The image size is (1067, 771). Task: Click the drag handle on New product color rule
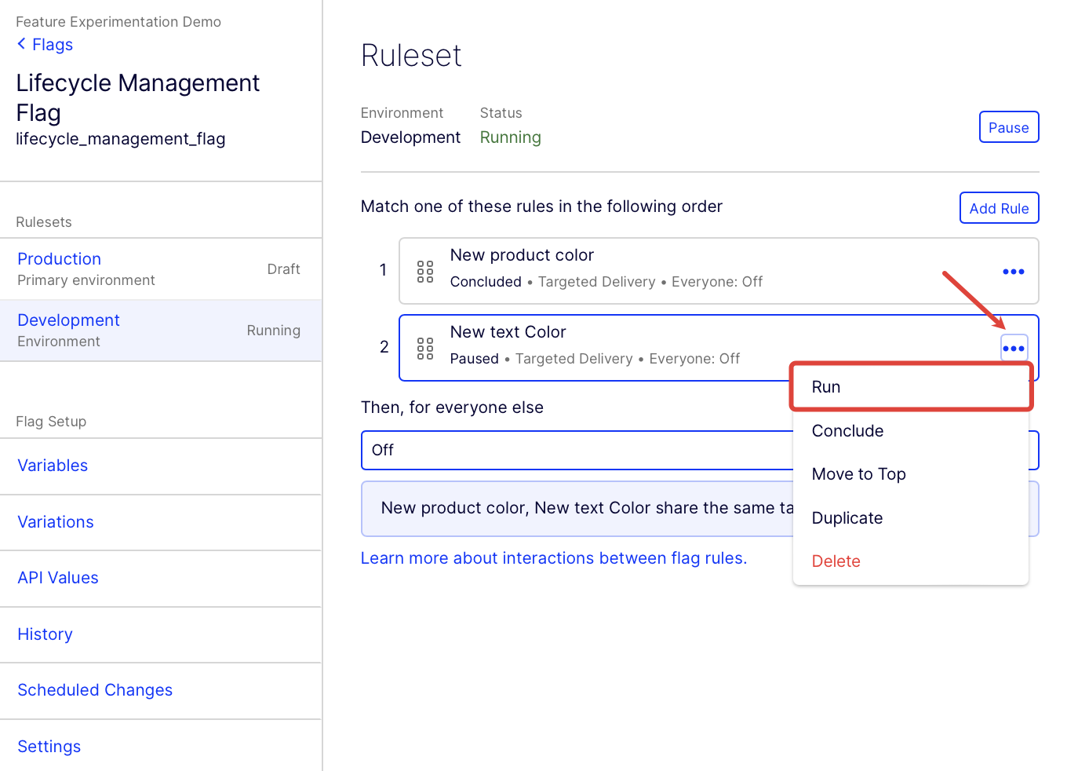point(425,272)
